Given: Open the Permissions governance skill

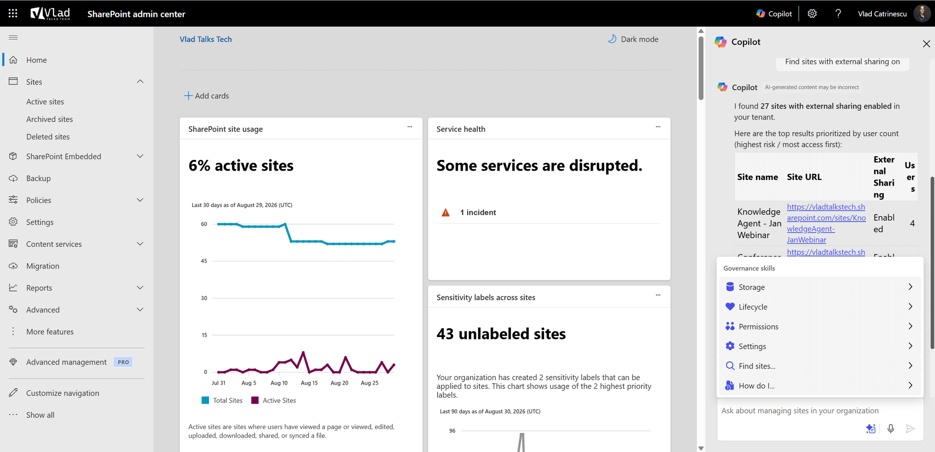Looking at the screenshot, I should (820, 326).
